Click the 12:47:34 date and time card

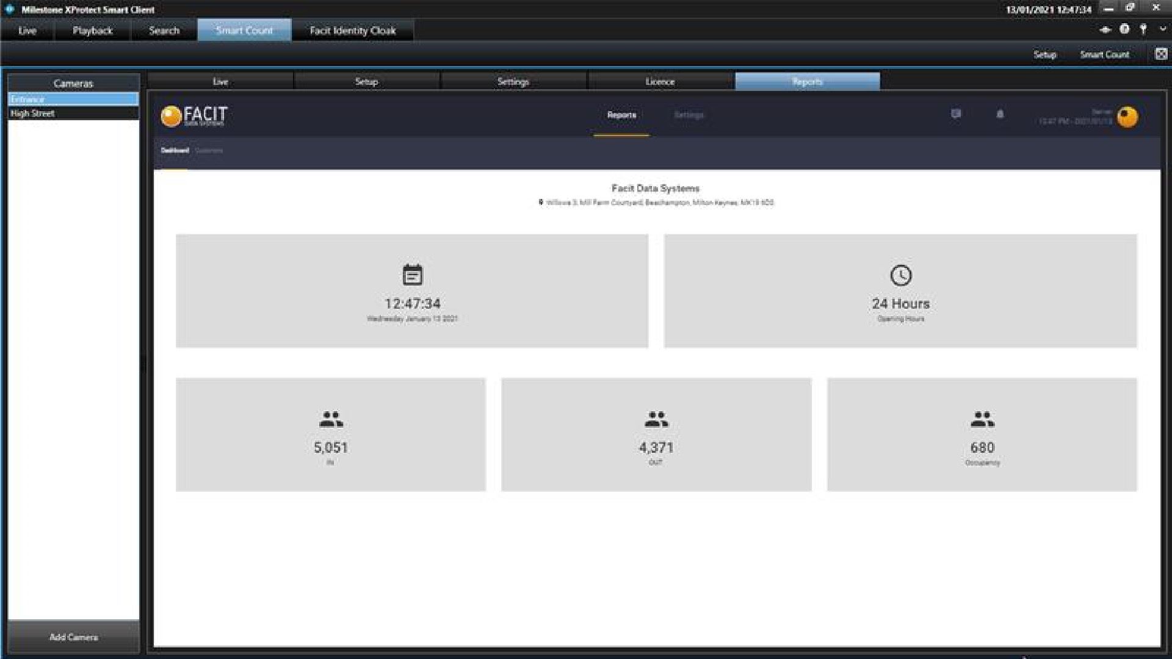[x=412, y=291]
